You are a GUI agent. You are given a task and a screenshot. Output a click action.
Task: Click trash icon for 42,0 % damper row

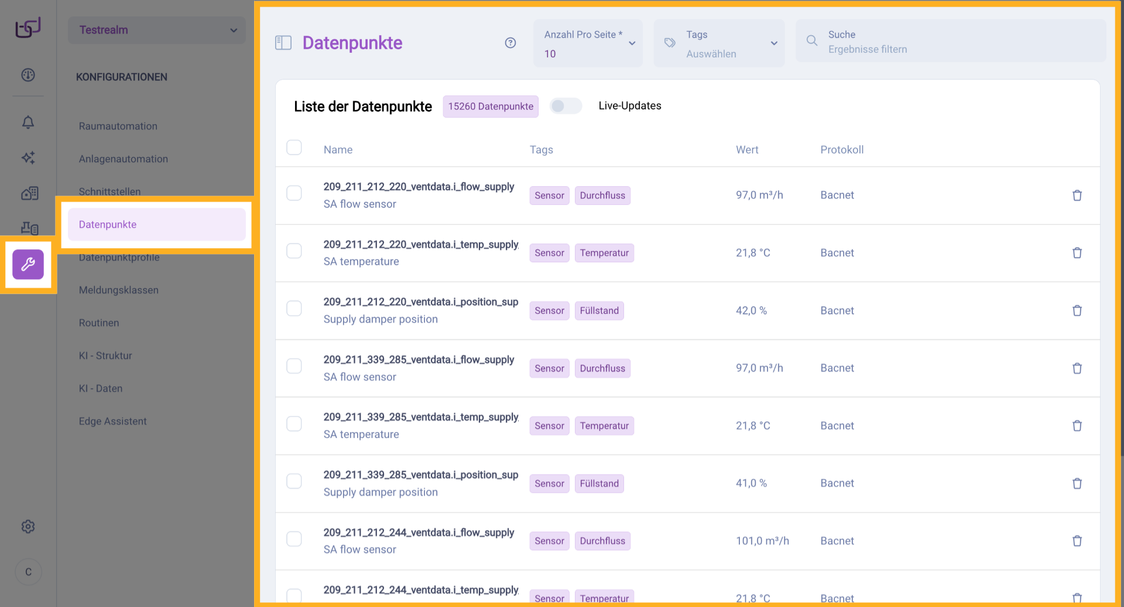(1077, 311)
